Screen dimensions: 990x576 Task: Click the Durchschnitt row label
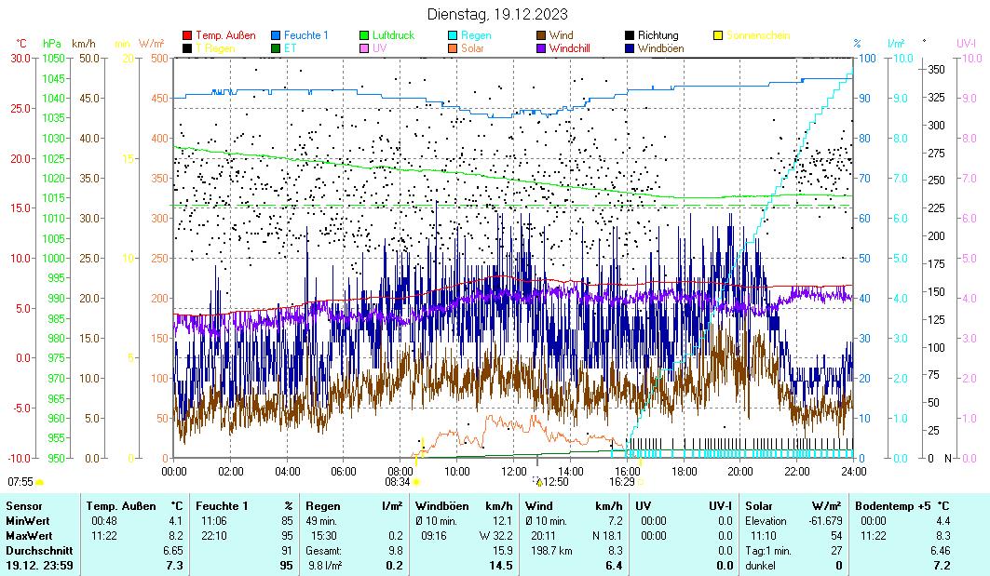pyautogui.click(x=35, y=551)
